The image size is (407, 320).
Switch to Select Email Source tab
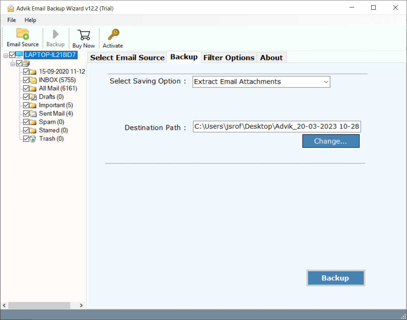127,57
